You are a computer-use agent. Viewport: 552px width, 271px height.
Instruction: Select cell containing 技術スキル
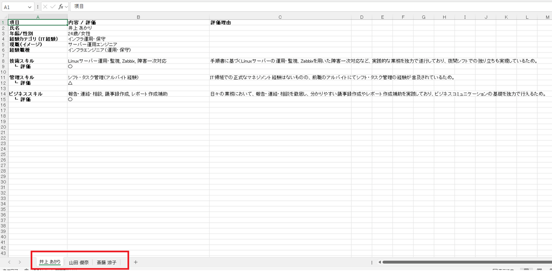point(38,61)
